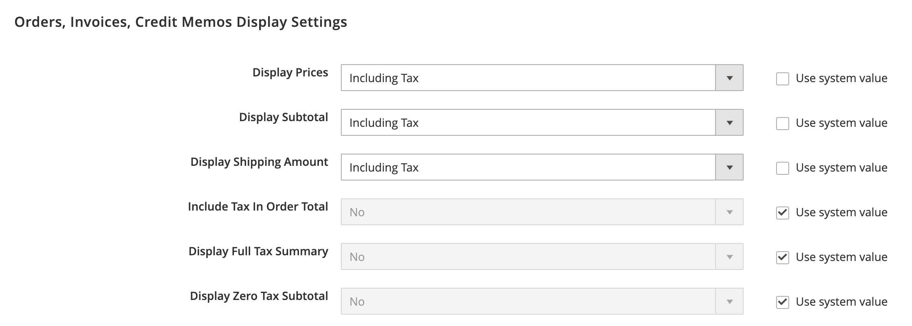912x326 pixels.
Task: Uncheck Use system value for Include Tax In Order Total
Action: coord(783,212)
